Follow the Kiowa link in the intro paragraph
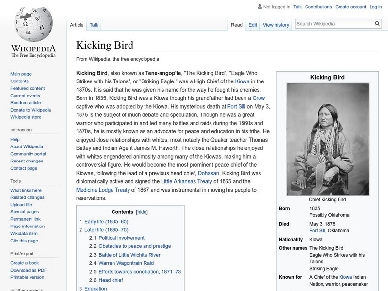388x291 pixels. [242, 81]
